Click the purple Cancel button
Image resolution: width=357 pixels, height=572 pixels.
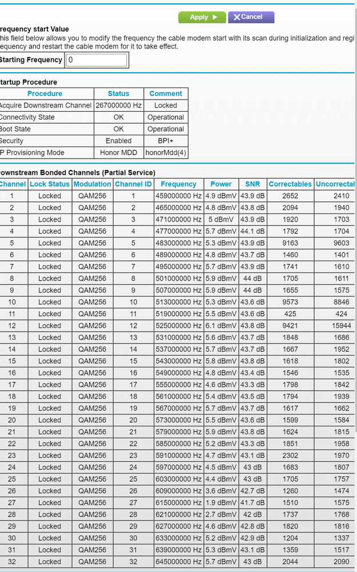[251, 17]
